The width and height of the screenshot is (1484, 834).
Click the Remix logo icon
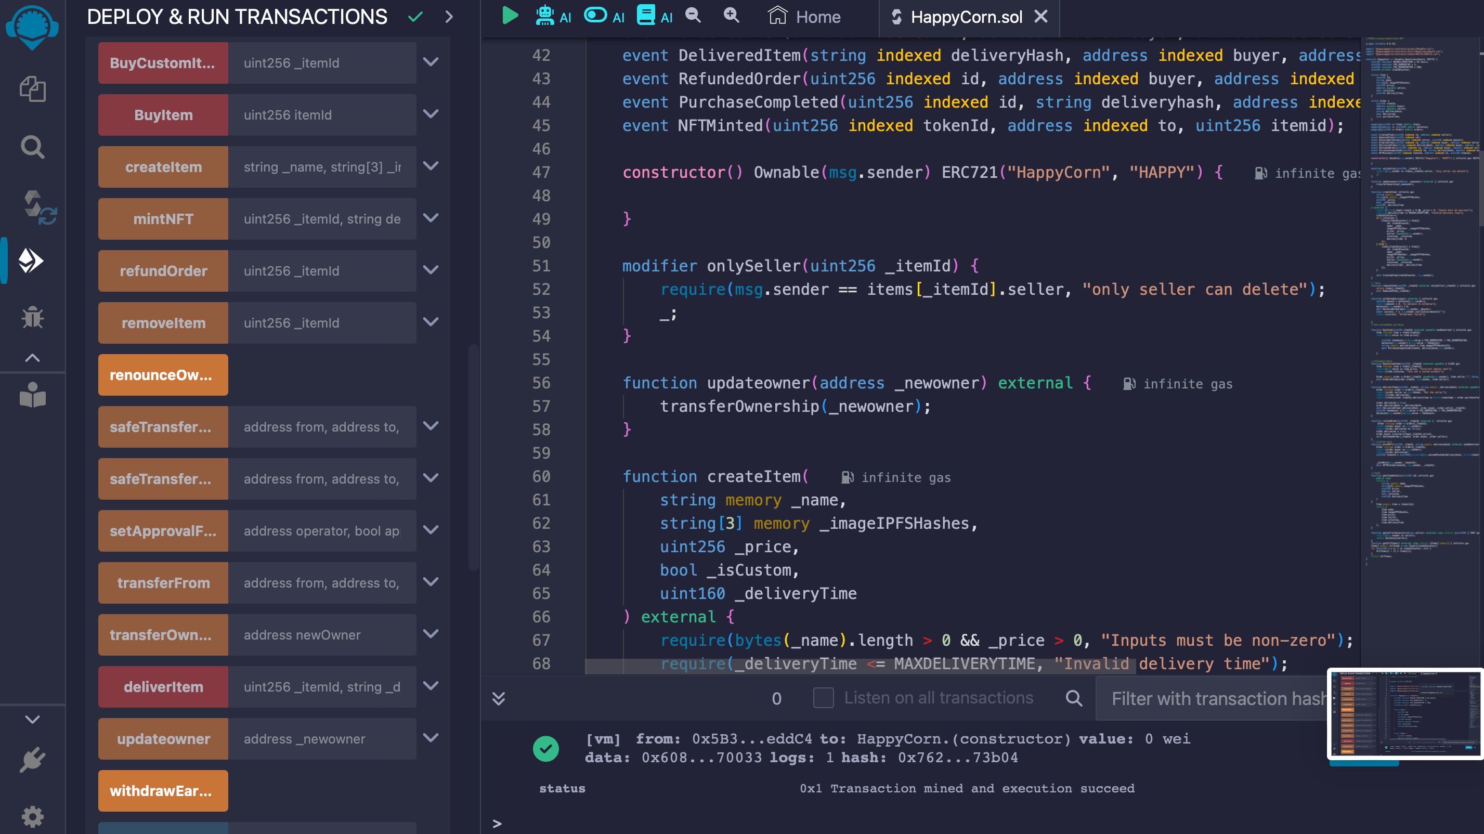coord(32,27)
